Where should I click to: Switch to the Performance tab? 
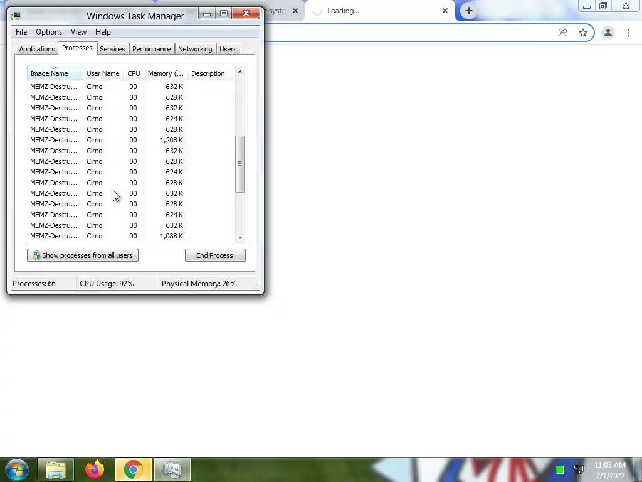point(152,49)
